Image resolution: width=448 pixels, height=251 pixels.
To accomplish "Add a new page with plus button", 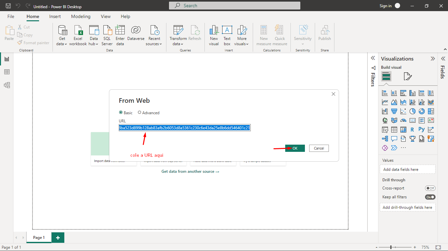I will pyautogui.click(x=58, y=238).
